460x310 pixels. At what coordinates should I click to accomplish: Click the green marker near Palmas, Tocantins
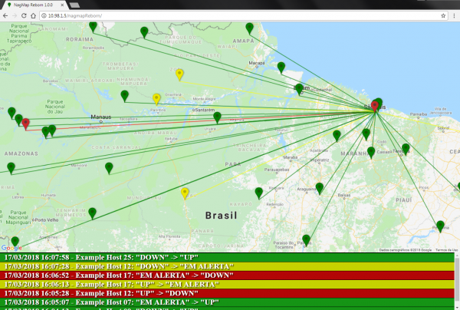307,239
